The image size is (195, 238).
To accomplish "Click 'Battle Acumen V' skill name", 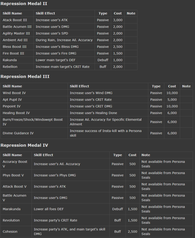I will 14,198.
